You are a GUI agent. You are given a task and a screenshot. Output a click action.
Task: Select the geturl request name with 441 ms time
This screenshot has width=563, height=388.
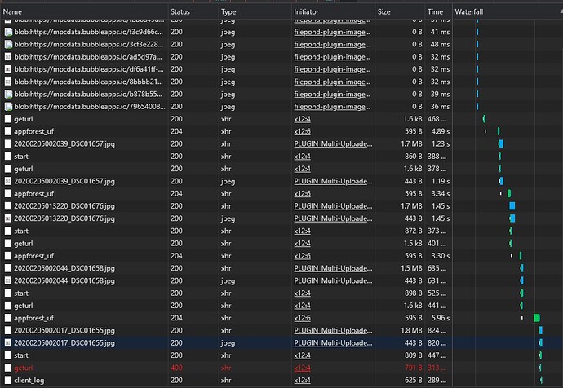24,306
